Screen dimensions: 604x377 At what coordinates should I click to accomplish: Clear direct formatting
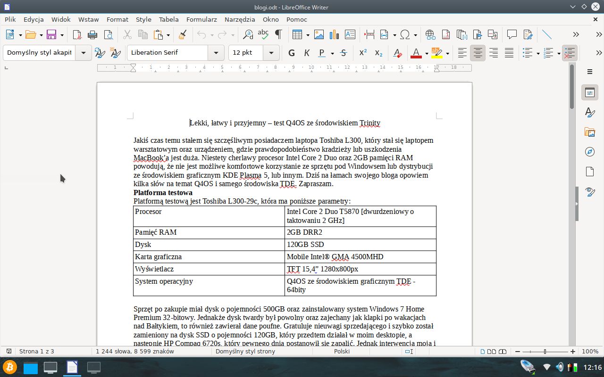click(x=397, y=53)
